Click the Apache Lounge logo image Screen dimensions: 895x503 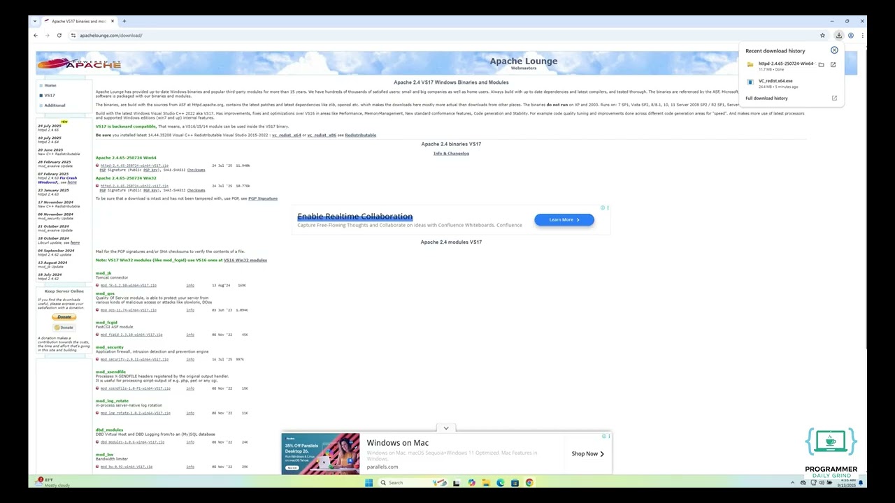tap(79, 64)
